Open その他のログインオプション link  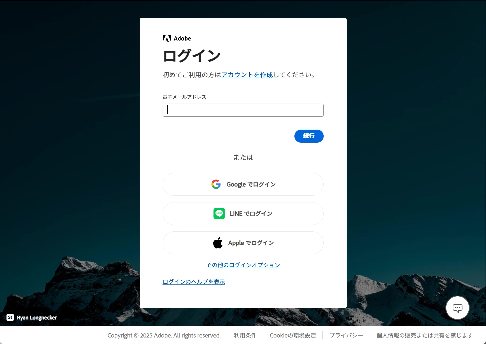coord(243,265)
